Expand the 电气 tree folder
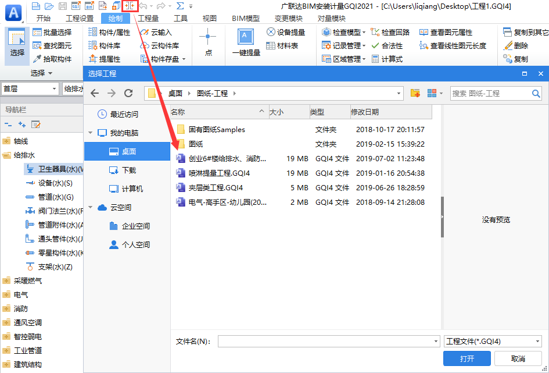Image resolution: width=549 pixels, height=373 pixels. [x=7, y=295]
